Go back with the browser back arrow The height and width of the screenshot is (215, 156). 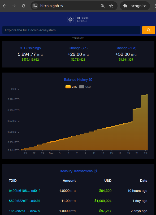click(5, 6)
